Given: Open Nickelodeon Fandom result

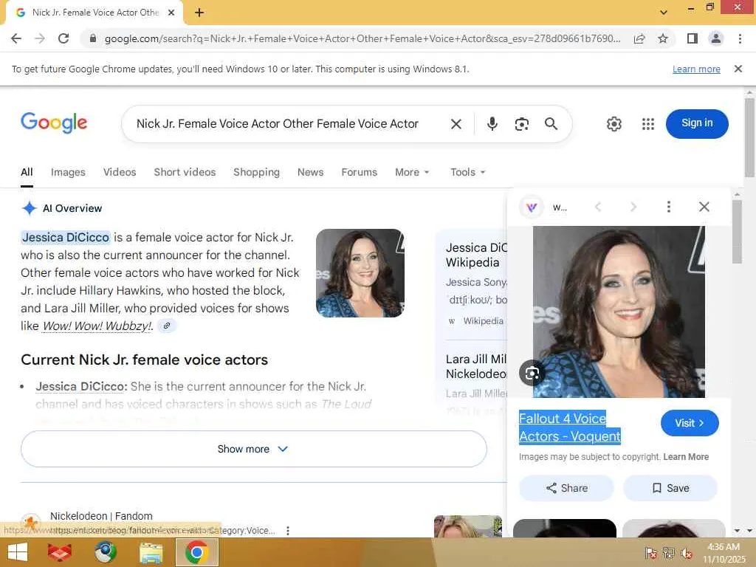Looking at the screenshot, I should tap(101, 516).
